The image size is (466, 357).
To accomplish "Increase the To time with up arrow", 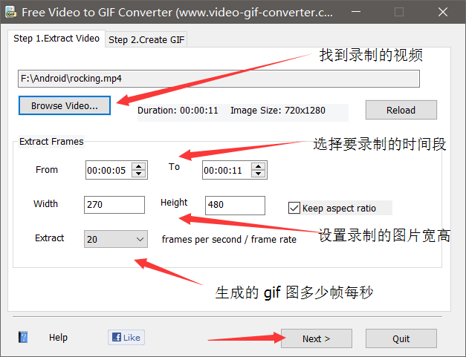I will [x=258, y=166].
